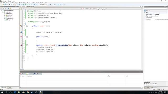Click the Step Over debug icon
168x94 pixels.
pyautogui.click(x=34, y=5)
